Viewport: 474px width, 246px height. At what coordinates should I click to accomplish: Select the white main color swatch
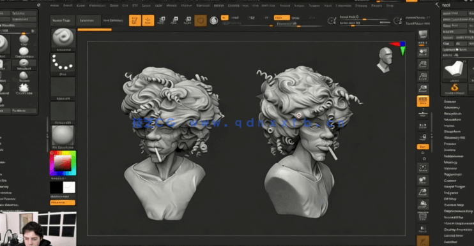69,187
